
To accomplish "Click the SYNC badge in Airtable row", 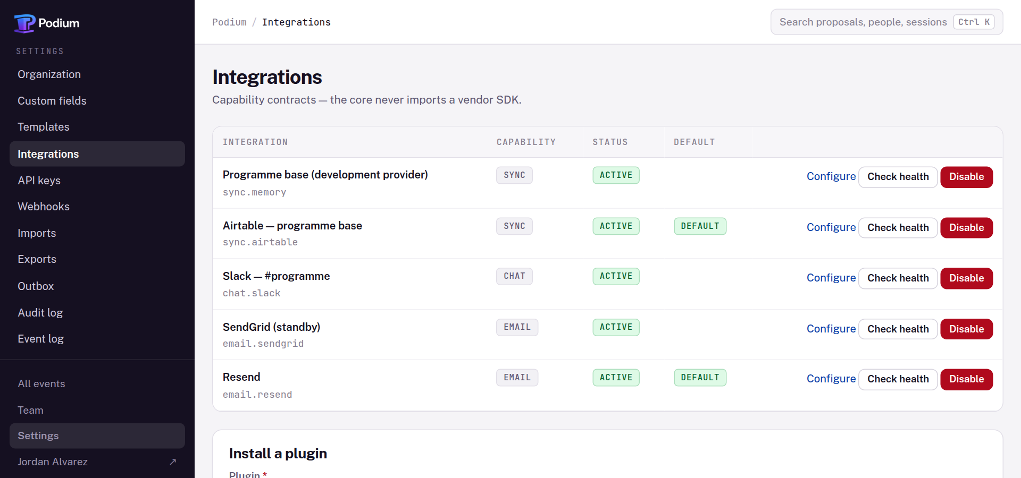I will click(x=514, y=226).
